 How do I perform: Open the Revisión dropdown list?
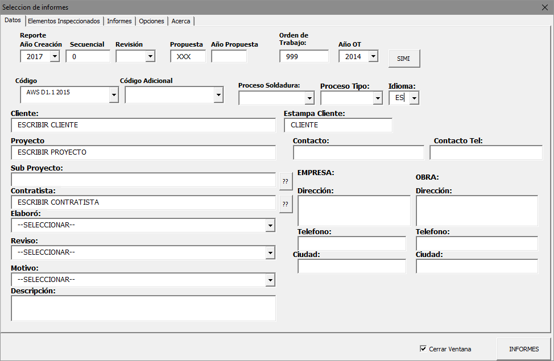point(150,56)
